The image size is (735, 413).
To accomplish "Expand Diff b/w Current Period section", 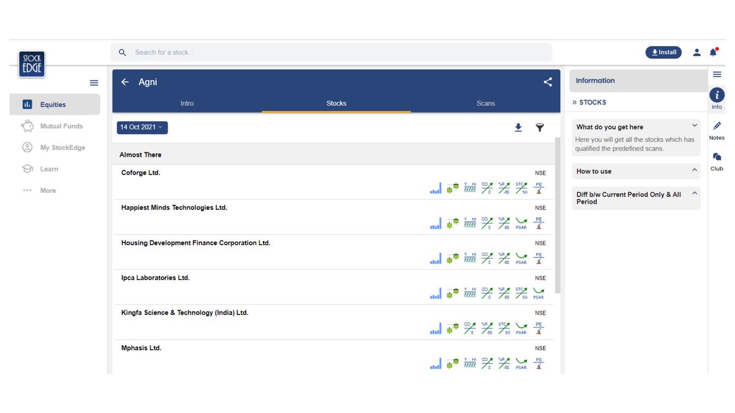I will coord(695,193).
